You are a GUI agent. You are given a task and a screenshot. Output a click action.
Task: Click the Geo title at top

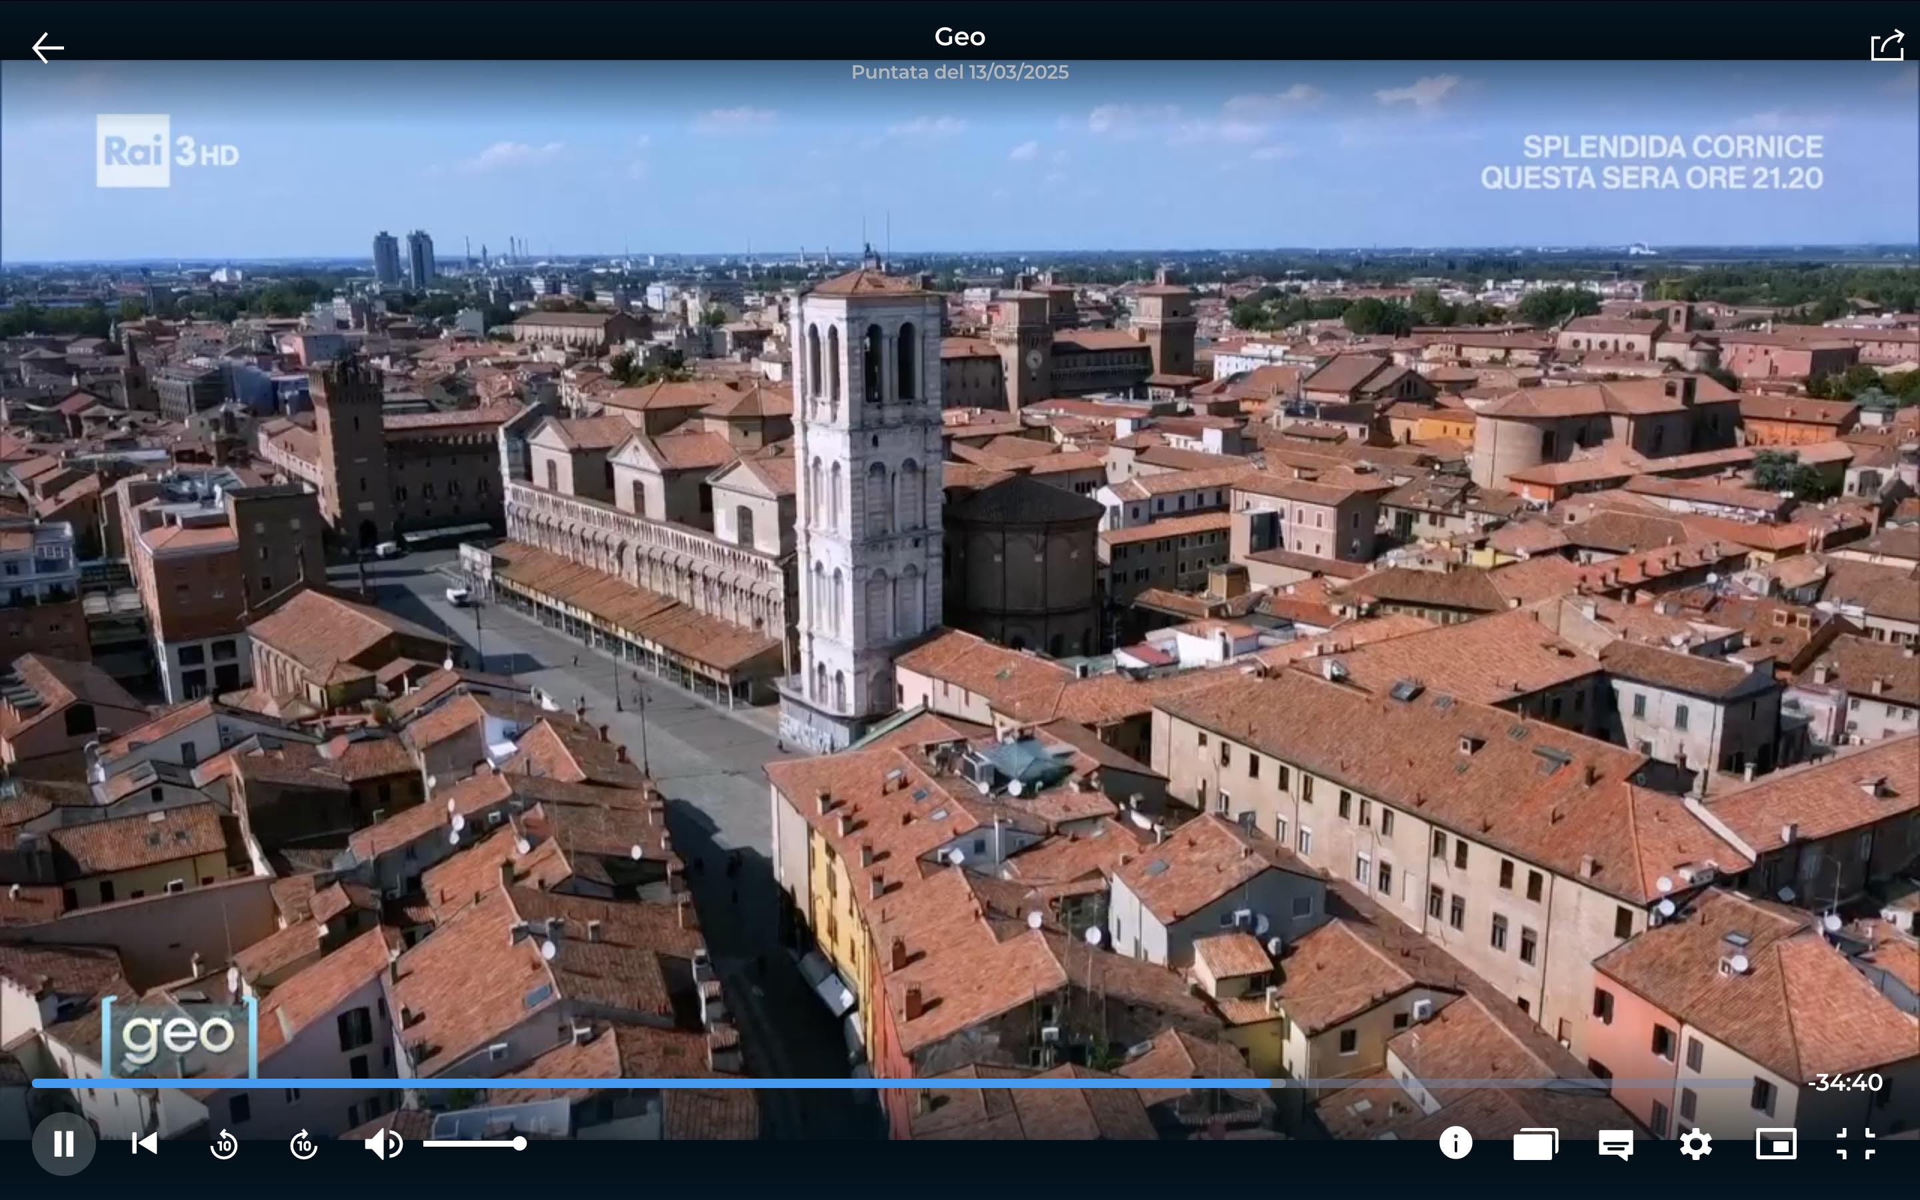[x=960, y=37]
